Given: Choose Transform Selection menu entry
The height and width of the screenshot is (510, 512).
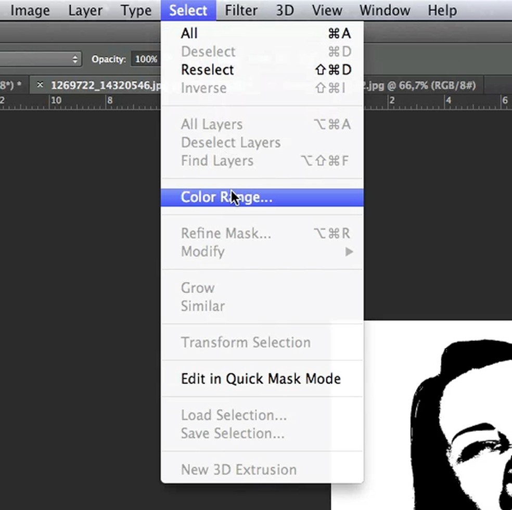Looking at the screenshot, I should 262,343.
